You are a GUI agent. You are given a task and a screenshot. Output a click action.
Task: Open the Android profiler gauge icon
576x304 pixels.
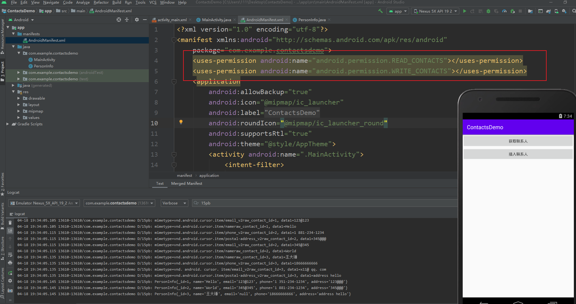(504, 11)
